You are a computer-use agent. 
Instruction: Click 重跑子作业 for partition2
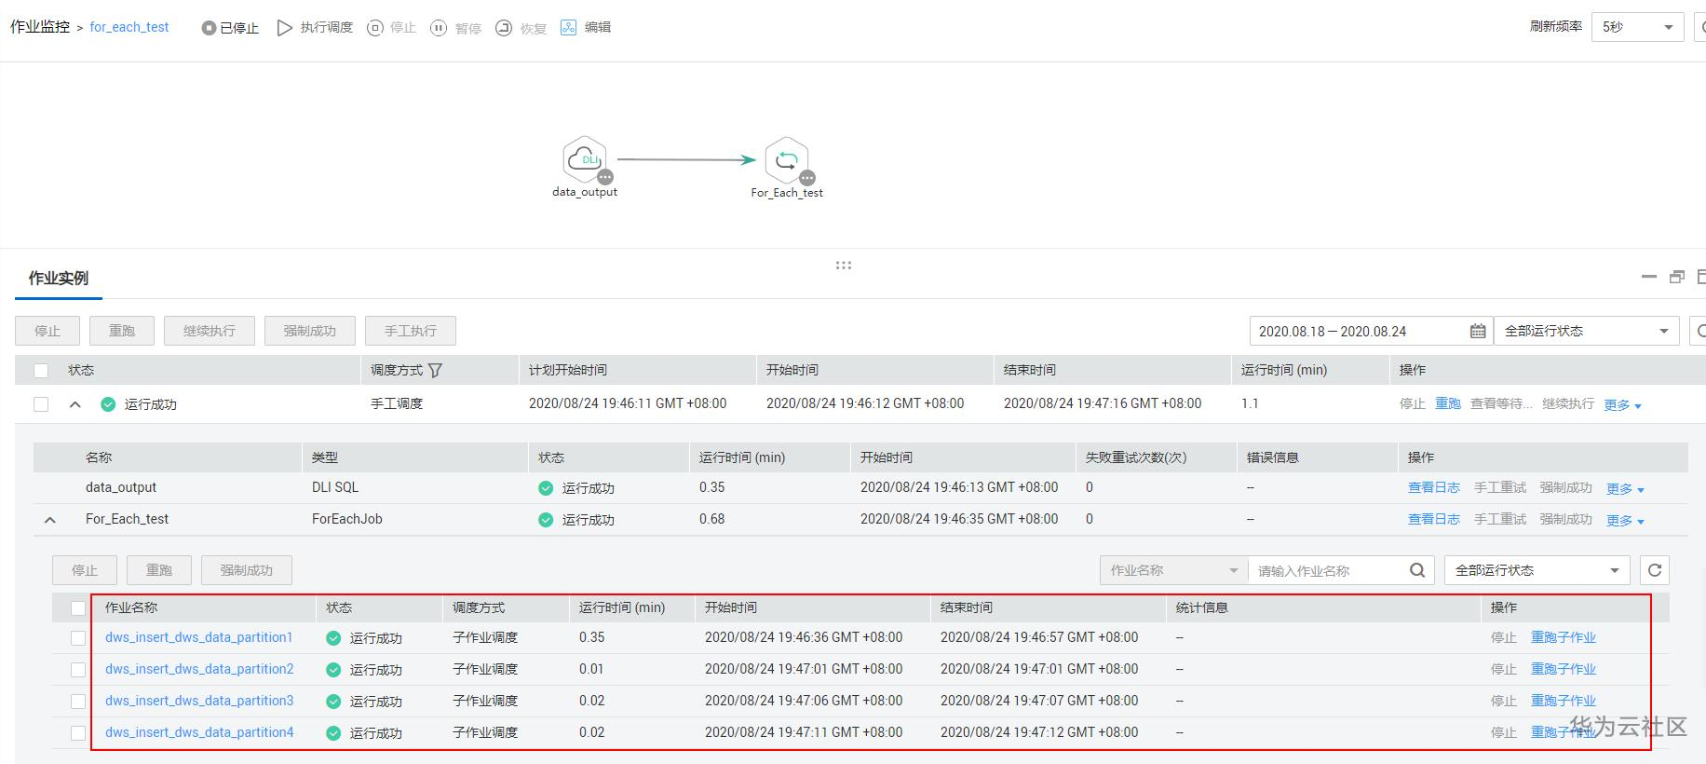(1564, 669)
